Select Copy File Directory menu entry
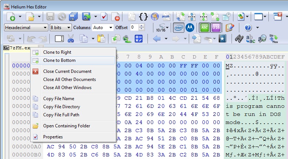Viewport: 288px width, 159px height. 73,106
